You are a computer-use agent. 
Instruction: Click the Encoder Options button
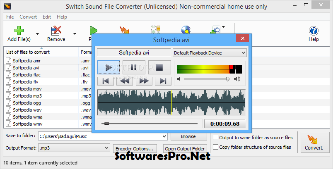click(x=135, y=149)
